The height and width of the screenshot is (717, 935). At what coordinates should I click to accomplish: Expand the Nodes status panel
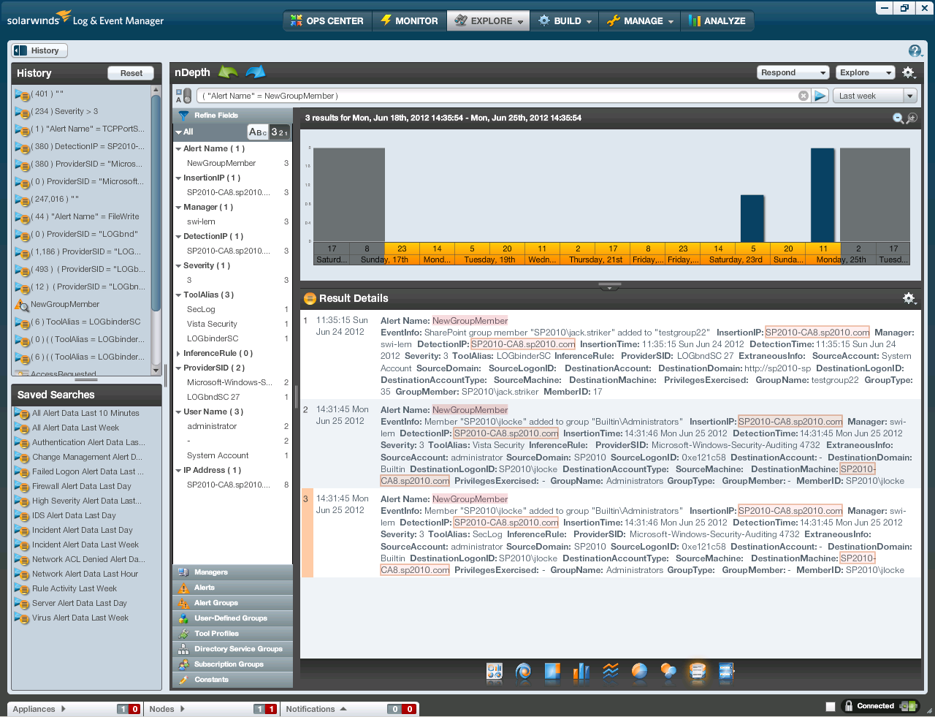click(182, 709)
